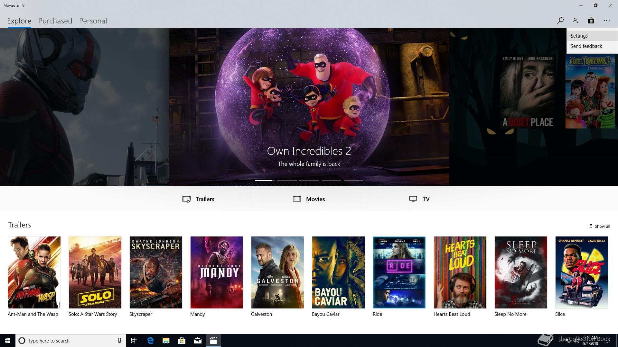Click the Movies & TV taskbar icon
The image size is (618, 347).
click(x=213, y=341)
